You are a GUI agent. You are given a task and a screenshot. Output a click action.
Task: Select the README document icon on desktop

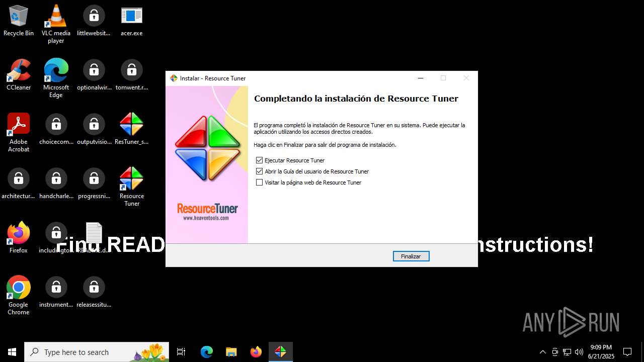94,238
